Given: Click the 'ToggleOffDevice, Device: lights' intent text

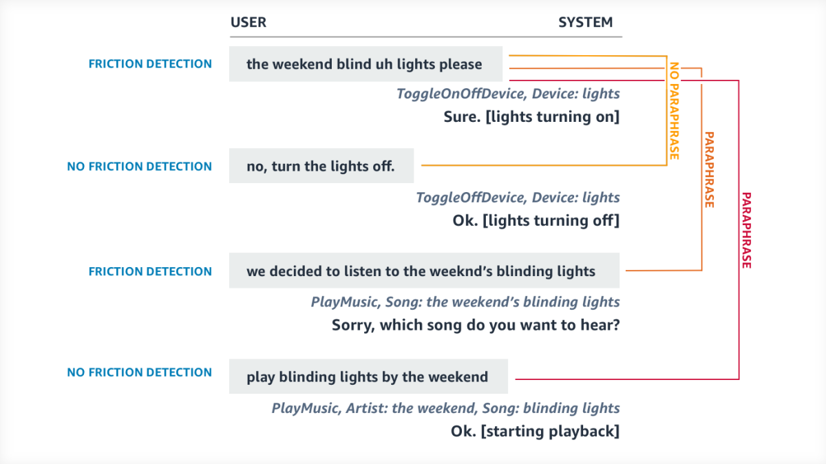Looking at the screenshot, I should (518, 198).
